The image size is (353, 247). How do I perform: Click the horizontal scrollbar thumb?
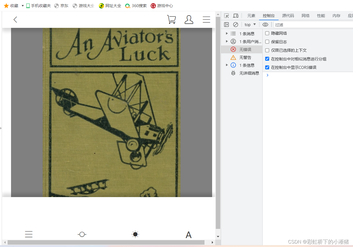(106, 242)
